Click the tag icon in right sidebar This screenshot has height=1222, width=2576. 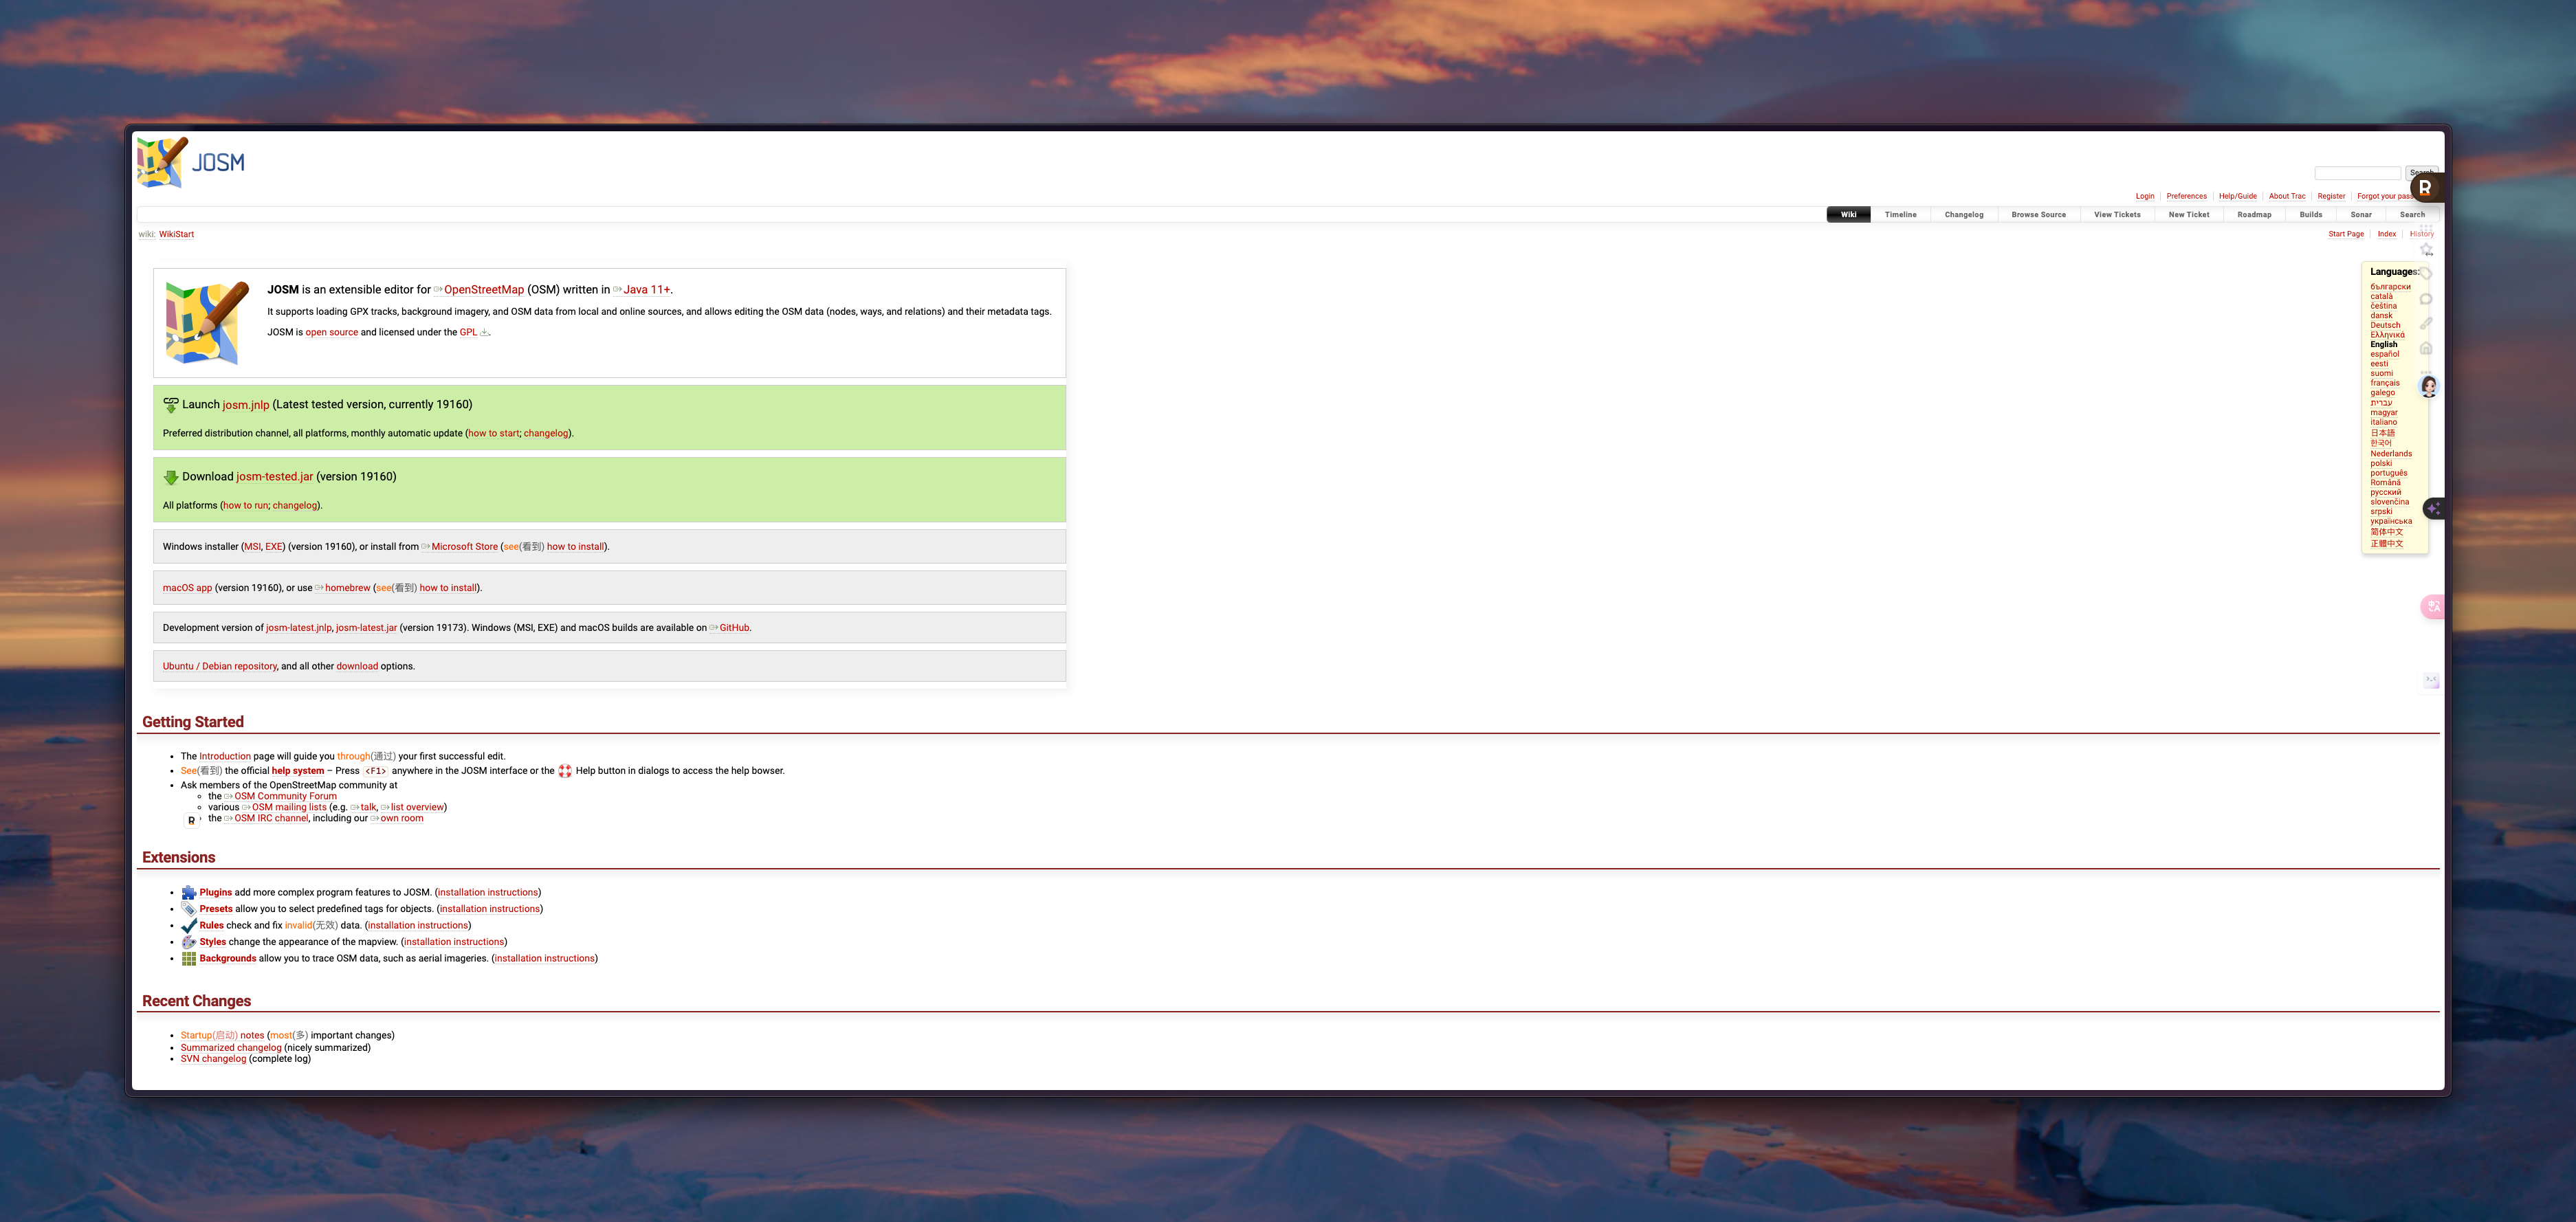click(2426, 274)
